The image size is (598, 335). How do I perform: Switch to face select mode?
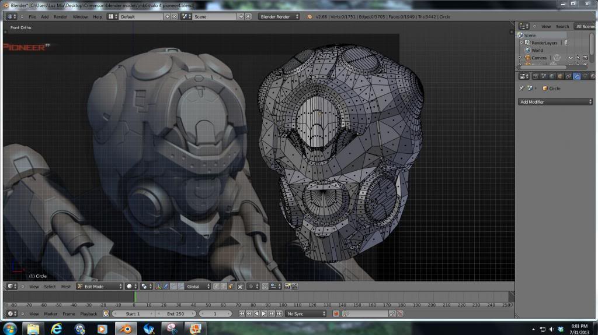coord(231,286)
